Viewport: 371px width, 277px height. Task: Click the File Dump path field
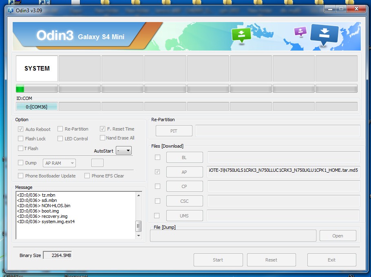tap(233, 235)
